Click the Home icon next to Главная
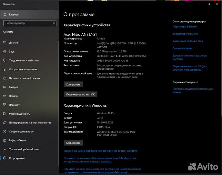222x175 pixels. pos(5,14)
